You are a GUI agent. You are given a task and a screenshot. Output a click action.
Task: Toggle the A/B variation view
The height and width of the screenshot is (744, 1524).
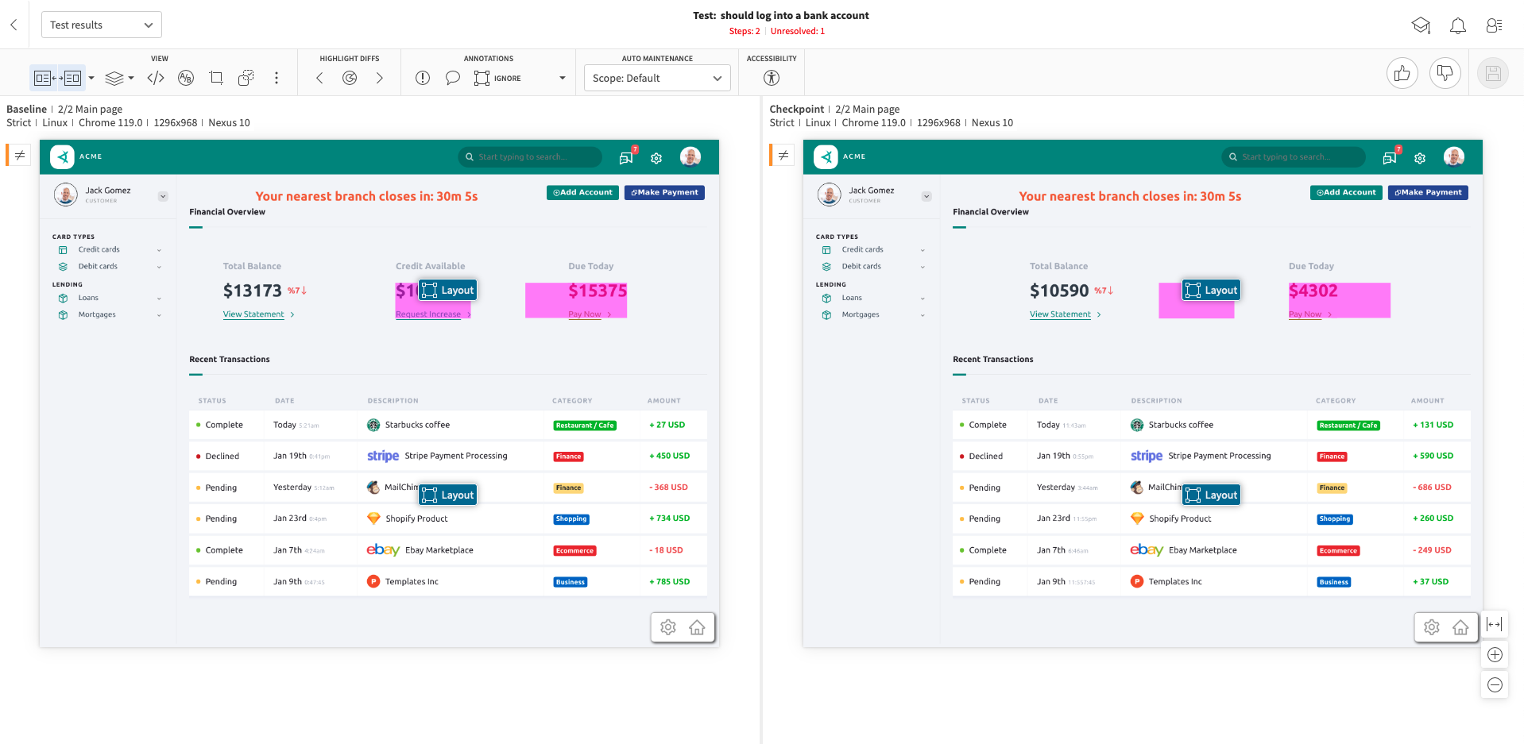coord(186,78)
